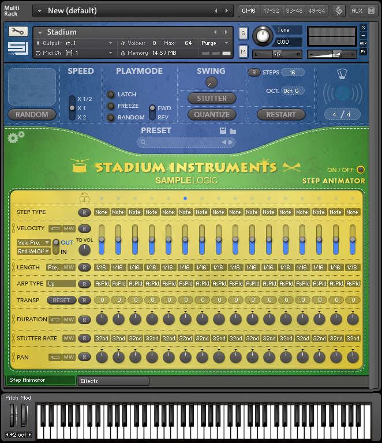Viewport: 382px width, 443px height.
Task: Click the STUTTER button
Action: 212,98
